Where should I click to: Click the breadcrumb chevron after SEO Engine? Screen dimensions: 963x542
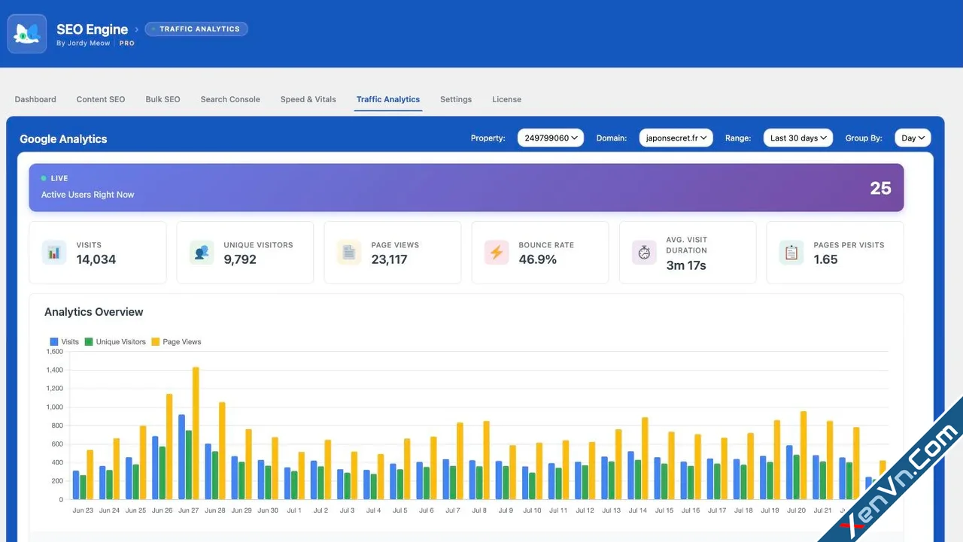tap(137, 29)
